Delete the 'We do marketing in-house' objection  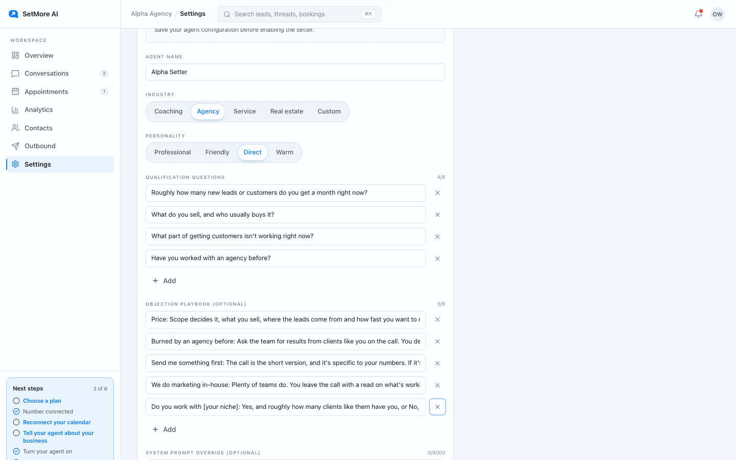[438, 385]
